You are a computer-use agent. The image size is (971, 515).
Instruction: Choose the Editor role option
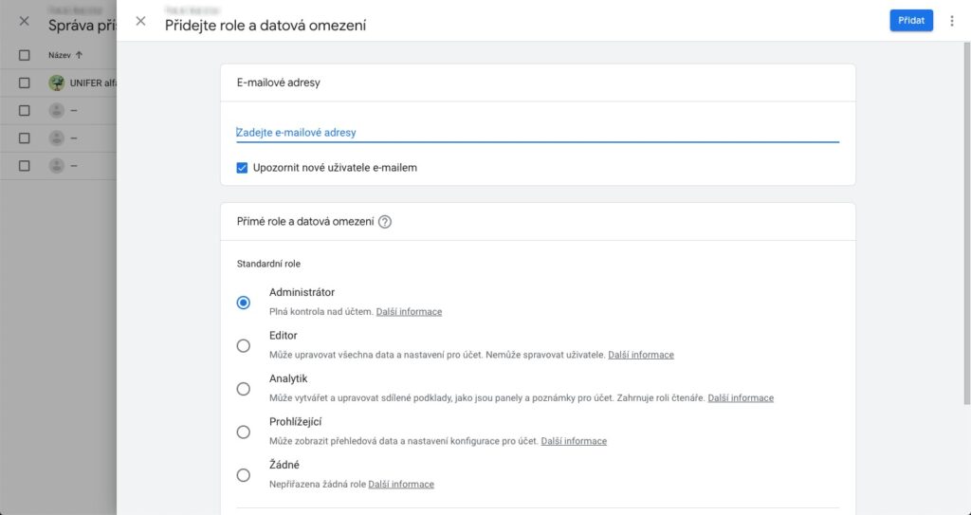(244, 345)
